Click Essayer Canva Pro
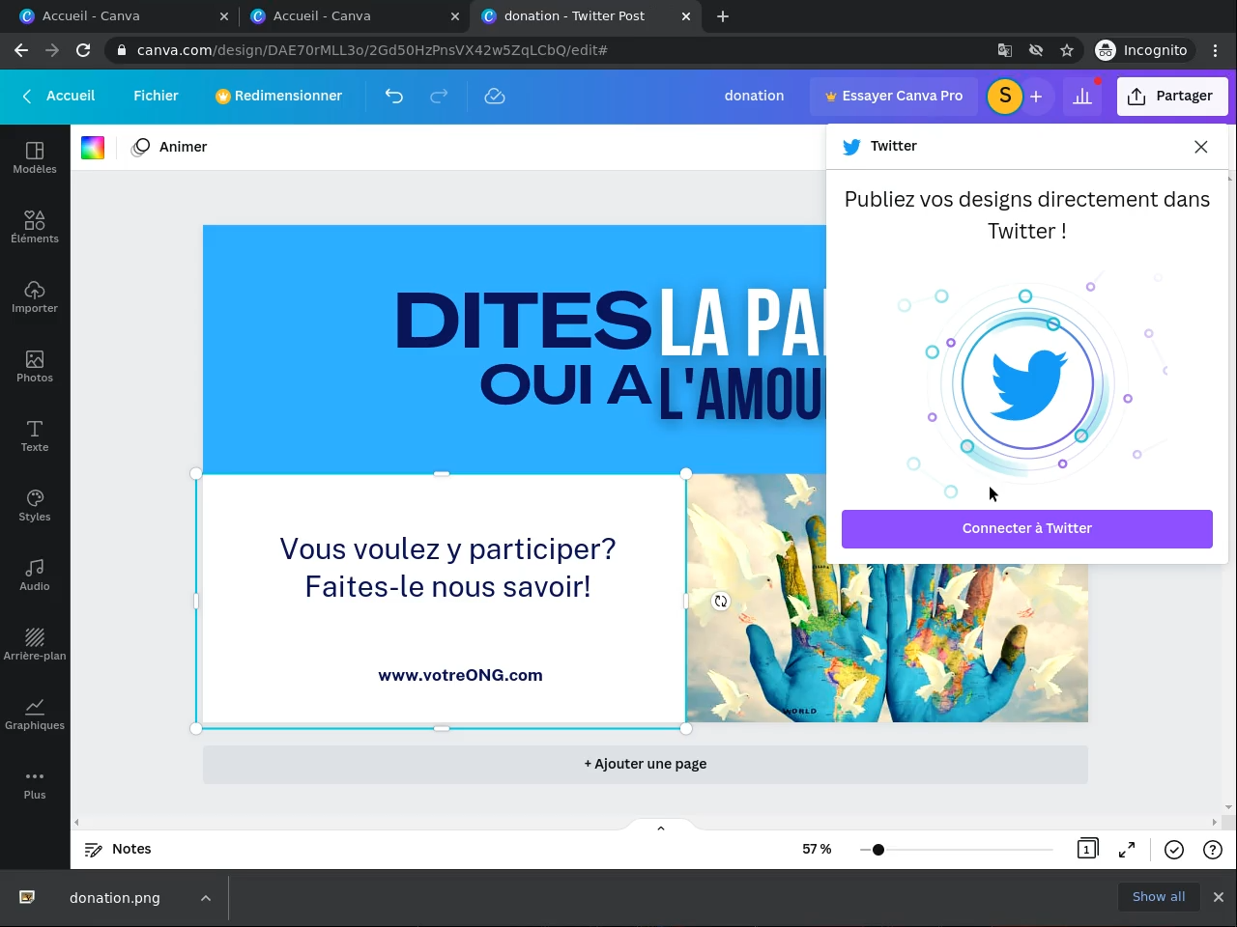1237x927 pixels. point(894,97)
